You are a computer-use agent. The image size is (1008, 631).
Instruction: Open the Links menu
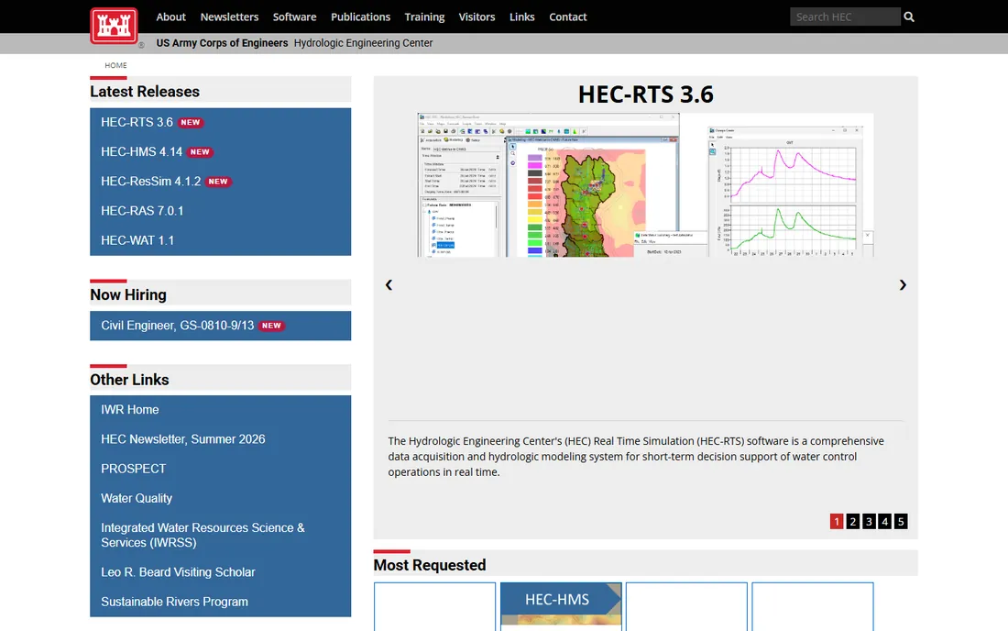tap(522, 17)
